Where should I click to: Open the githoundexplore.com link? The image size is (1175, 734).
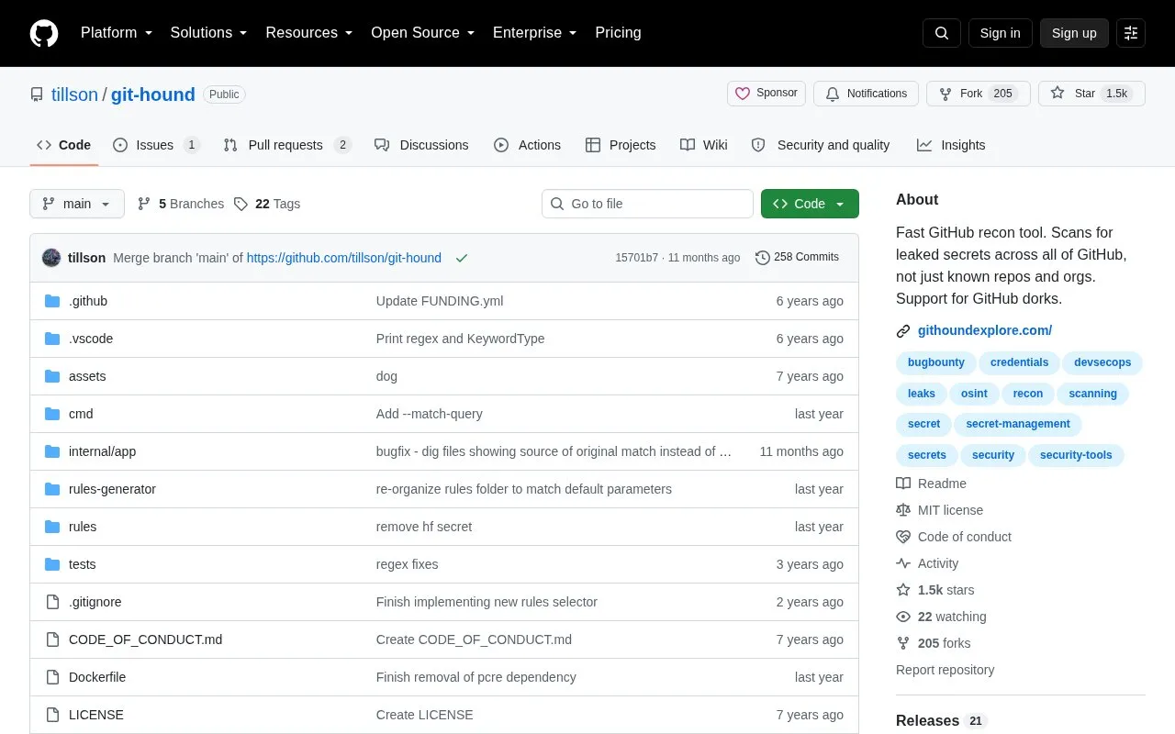pos(985,330)
